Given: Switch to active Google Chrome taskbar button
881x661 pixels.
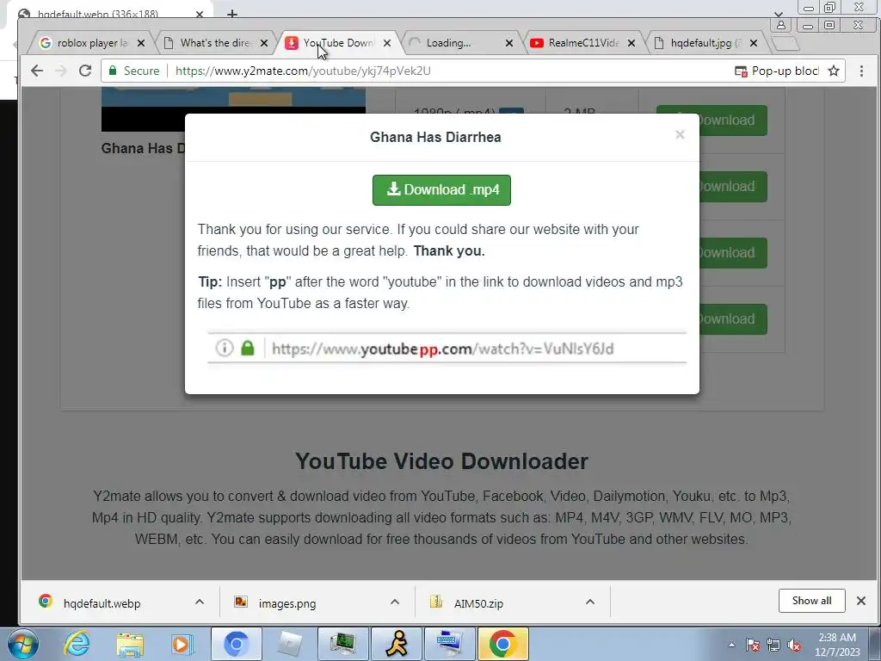Looking at the screenshot, I should 502,644.
